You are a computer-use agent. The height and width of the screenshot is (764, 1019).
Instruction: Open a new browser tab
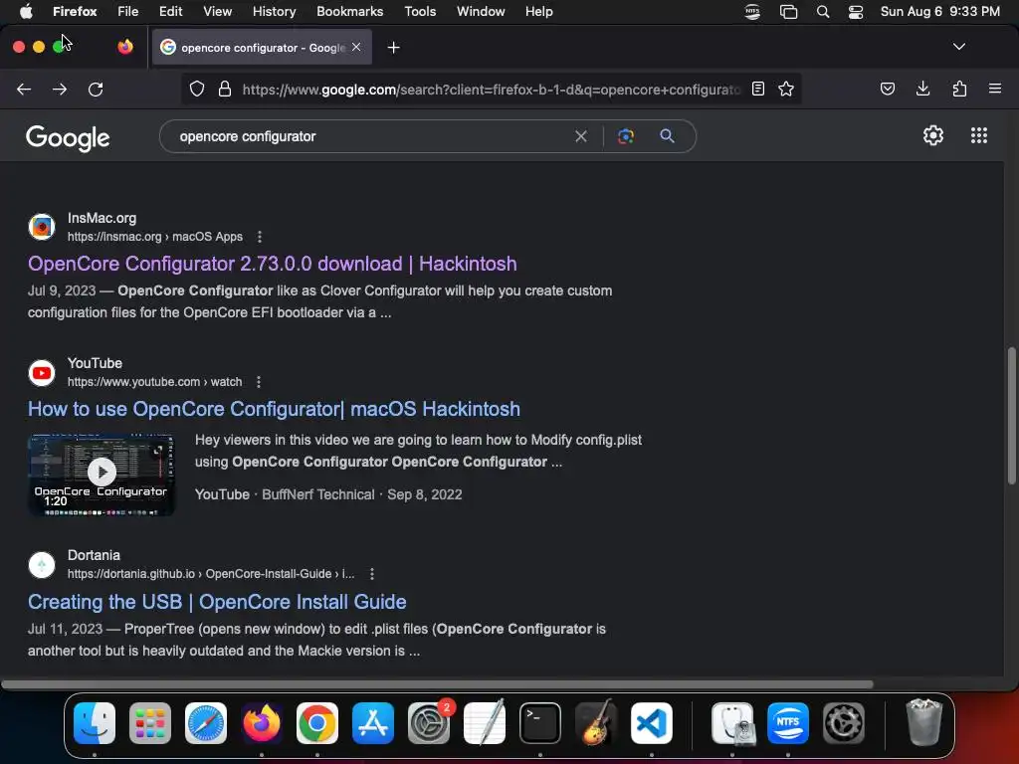[x=393, y=48]
